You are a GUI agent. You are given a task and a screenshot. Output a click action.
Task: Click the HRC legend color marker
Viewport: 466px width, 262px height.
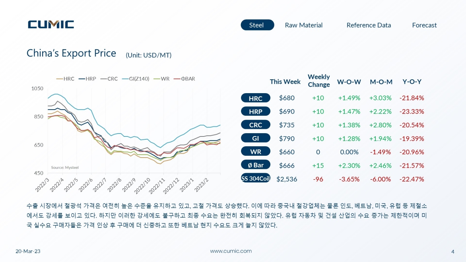[x=59, y=79]
